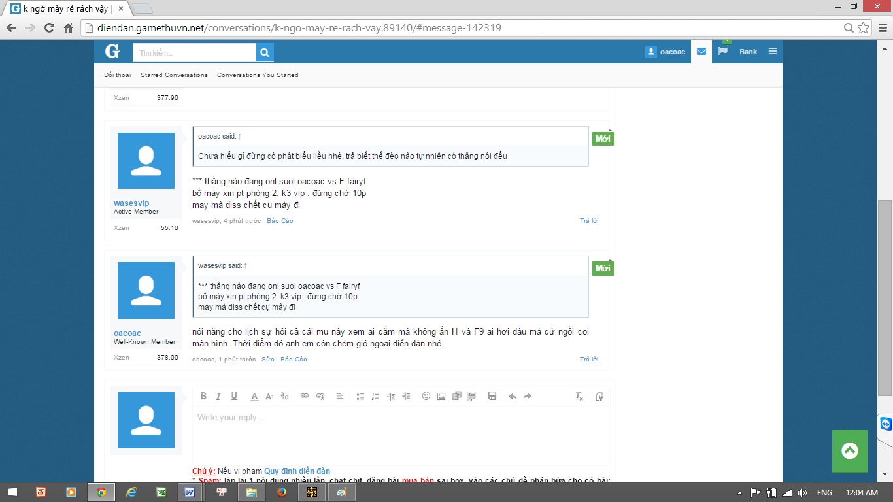Redo edit in reply editor
This screenshot has width=893, height=502.
[x=528, y=396]
